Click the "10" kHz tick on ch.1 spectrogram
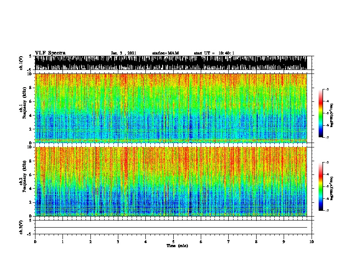 [31, 74]
